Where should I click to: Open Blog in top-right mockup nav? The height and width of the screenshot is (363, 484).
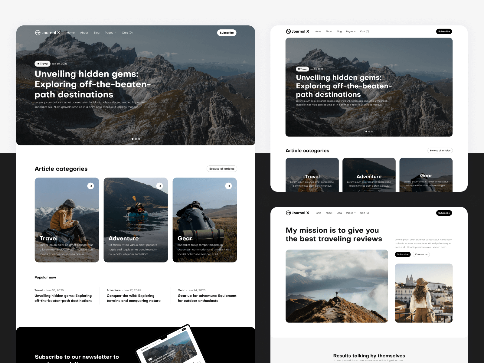point(339,31)
